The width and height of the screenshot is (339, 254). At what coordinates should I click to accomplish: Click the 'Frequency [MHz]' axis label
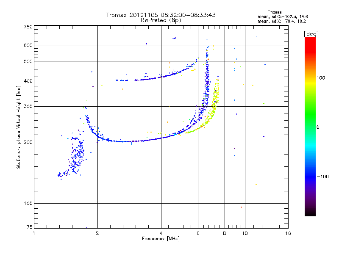(161, 239)
